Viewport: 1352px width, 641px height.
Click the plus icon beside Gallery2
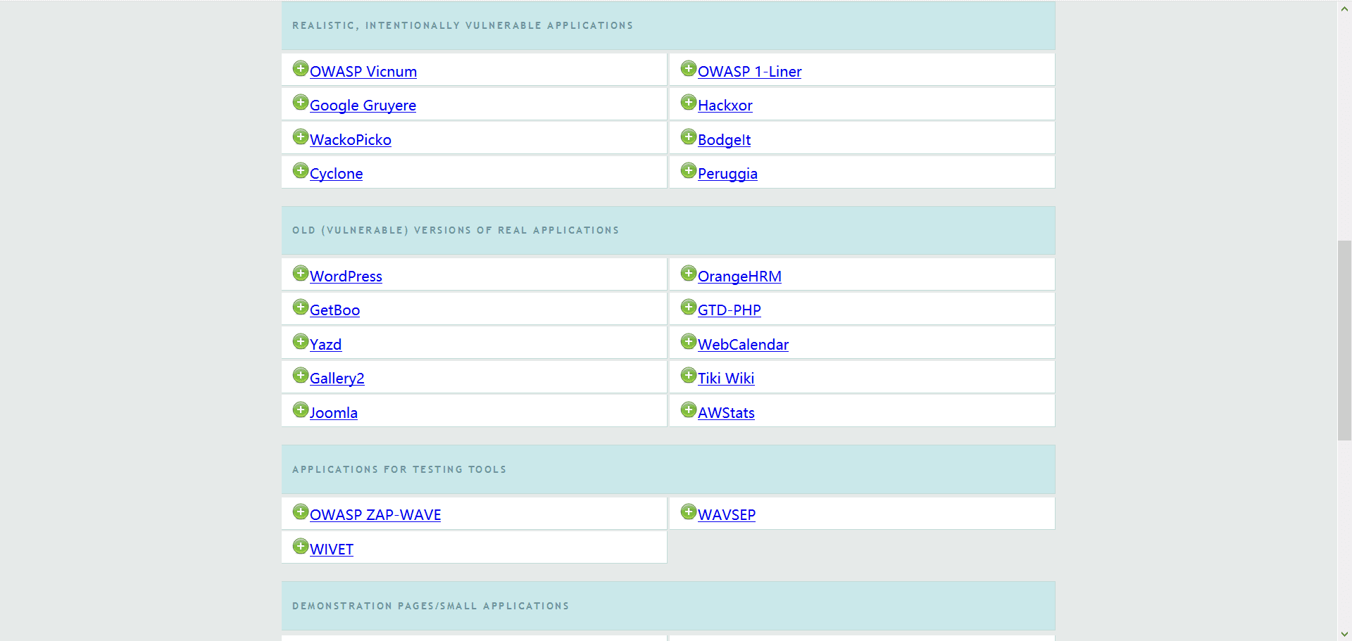click(301, 375)
